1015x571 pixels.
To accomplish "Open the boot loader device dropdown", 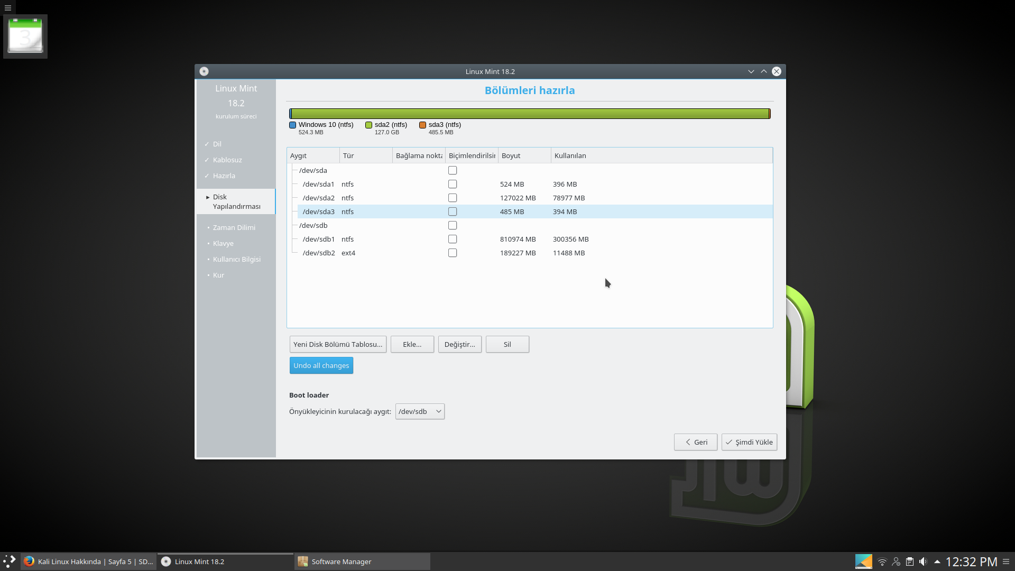I will point(420,411).
